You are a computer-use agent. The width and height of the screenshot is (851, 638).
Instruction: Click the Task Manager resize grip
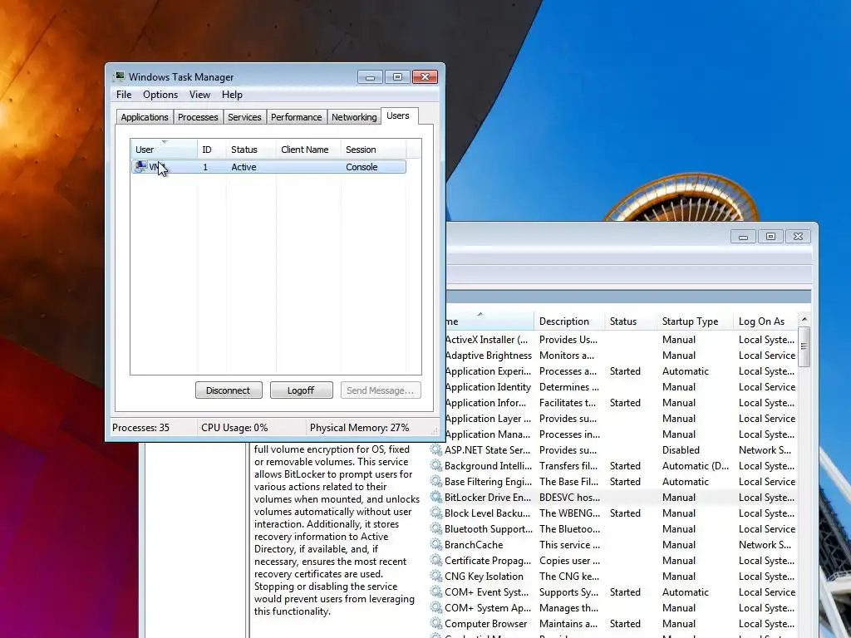point(435,431)
